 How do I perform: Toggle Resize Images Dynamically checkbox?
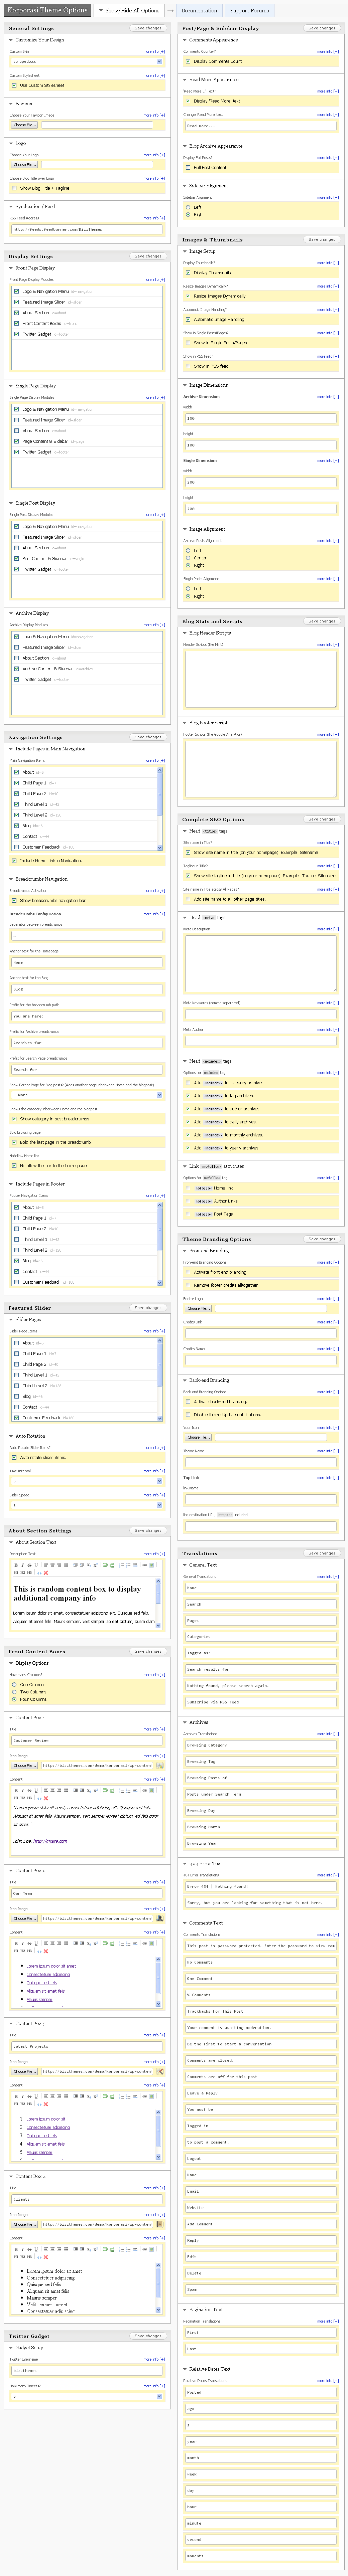pos(188,296)
